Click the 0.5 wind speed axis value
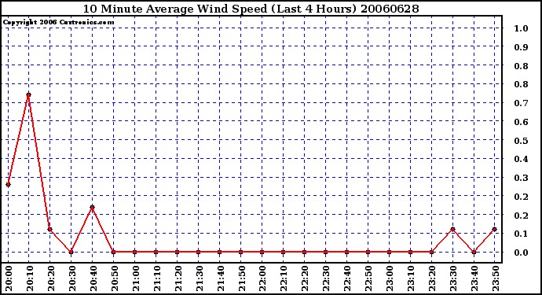The width and height of the screenshot is (542, 295). (x=521, y=141)
